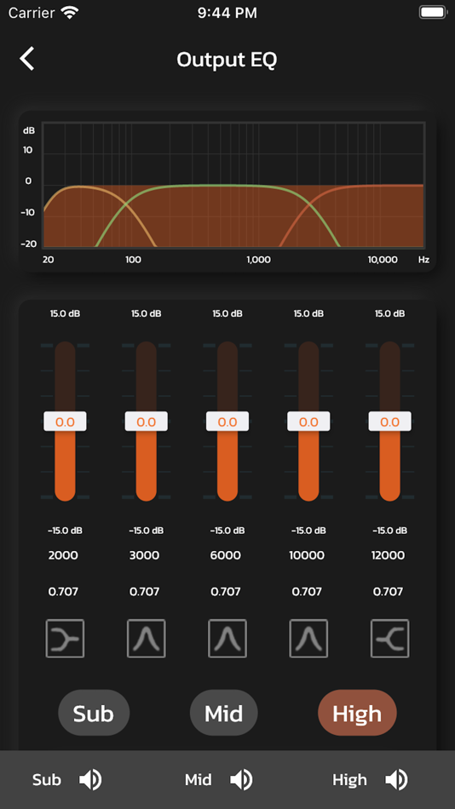Viewport: 455px width, 809px height.
Task: Mute the High channel speaker
Action: [396, 779]
